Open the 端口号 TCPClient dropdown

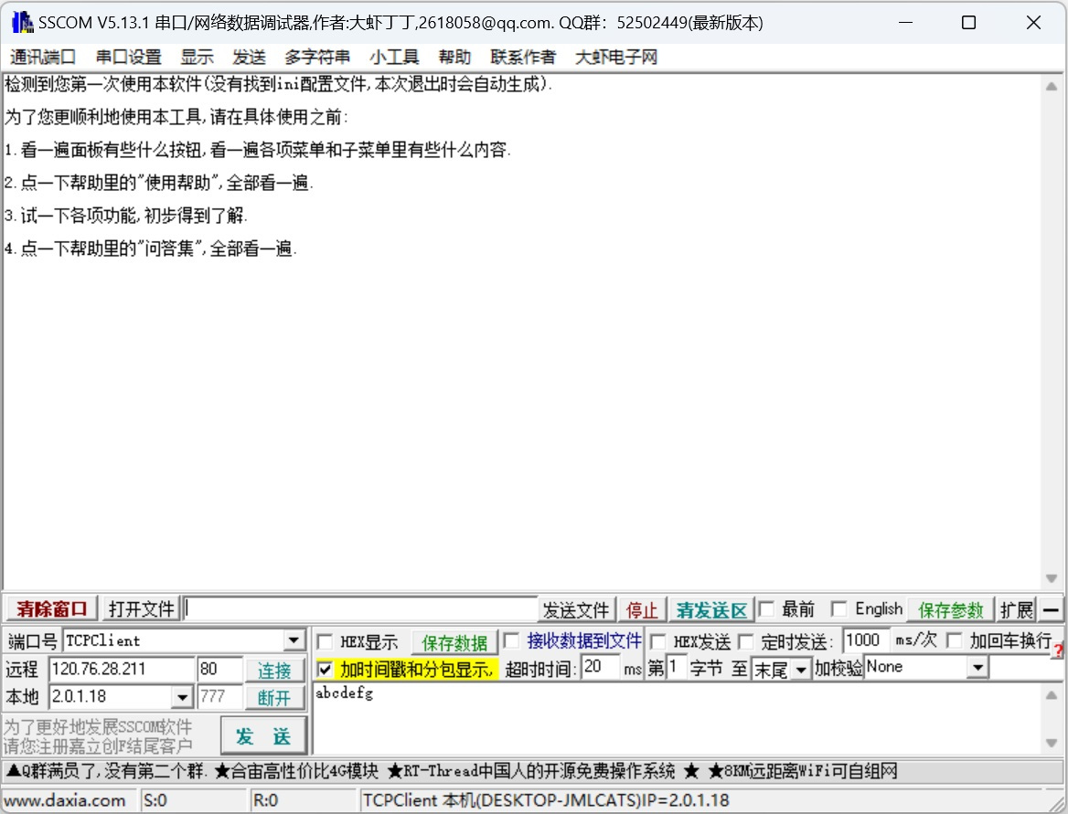pos(294,640)
